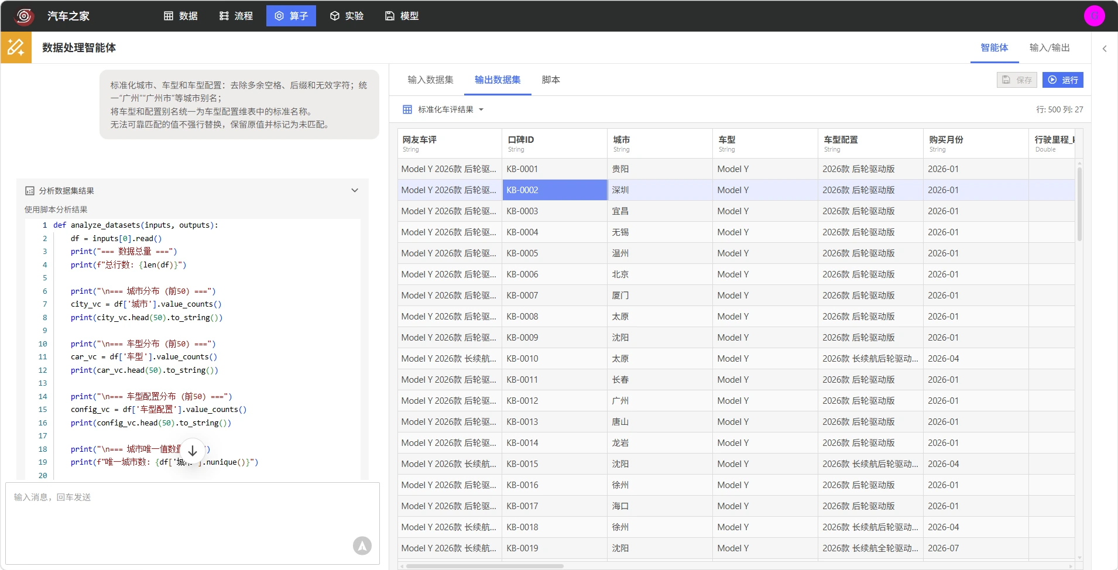Collapse the 分析数据集结果 section chevron
The width and height of the screenshot is (1118, 570).
(x=355, y=190)
